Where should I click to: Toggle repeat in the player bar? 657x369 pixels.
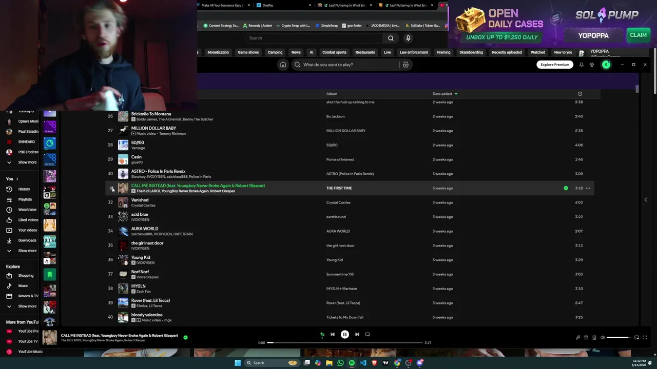[368, 334]
